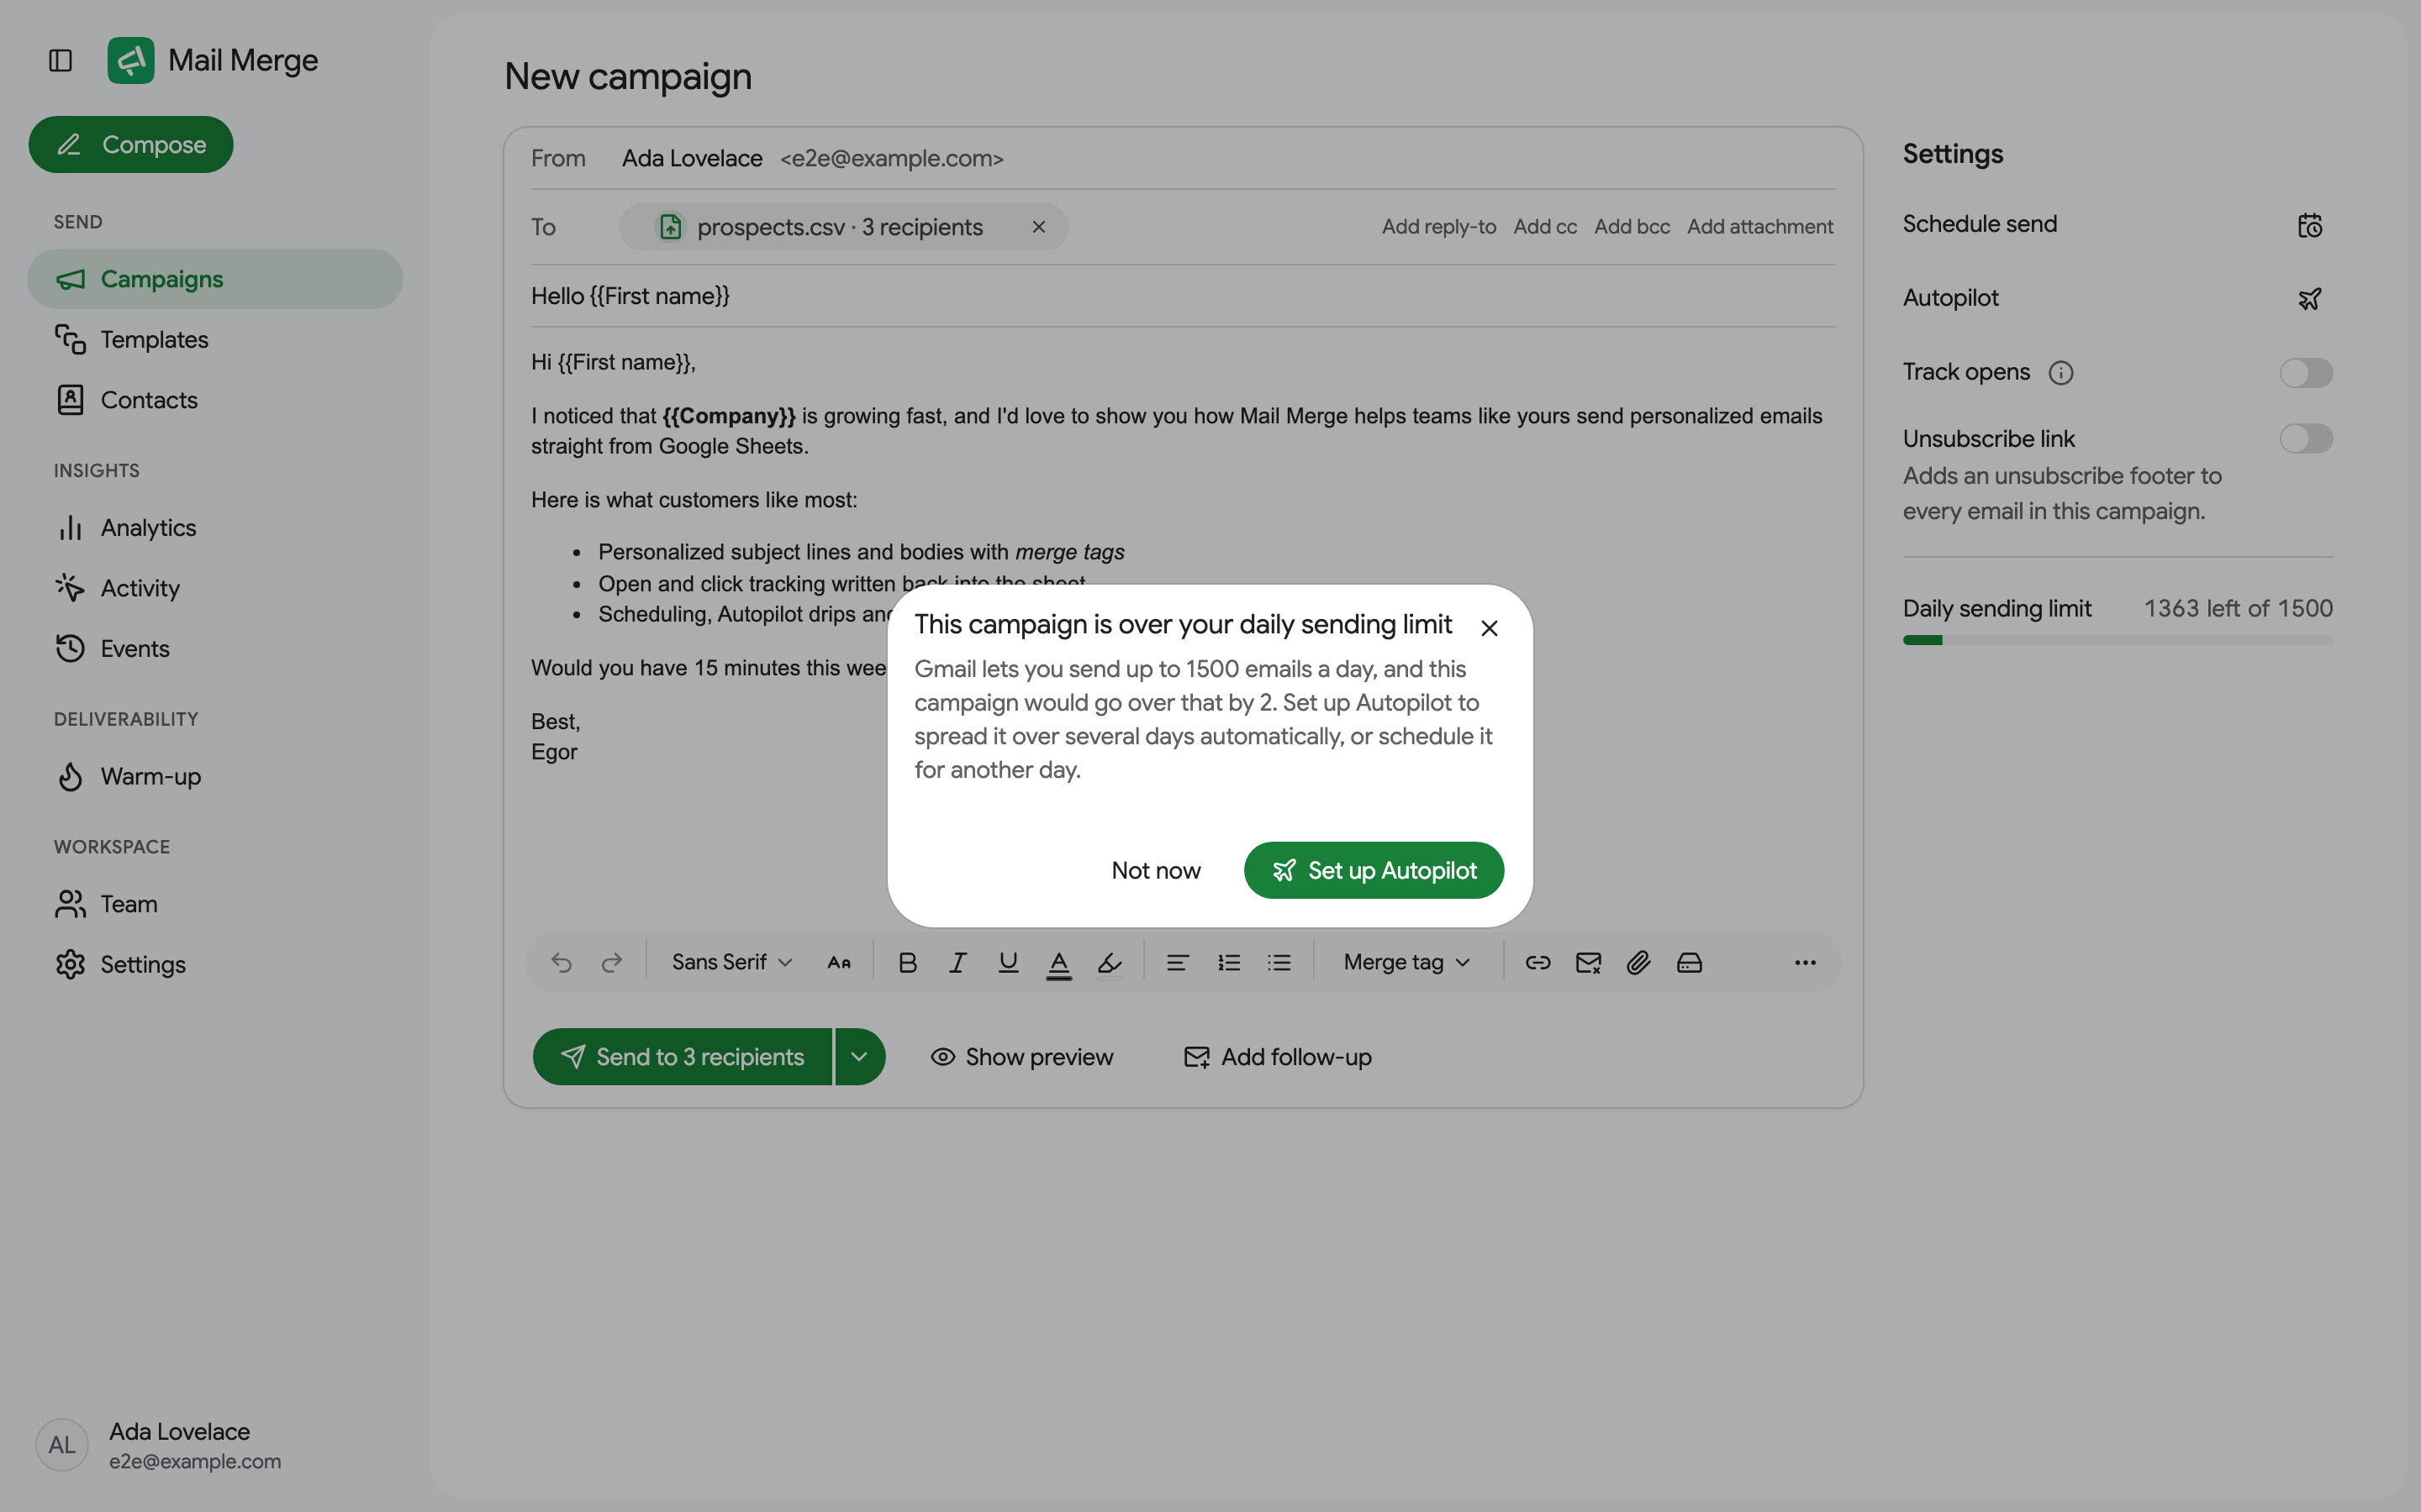2421x1512 pixels.
Task: Click the highlight color marker icon
Action: point(1110,962)
